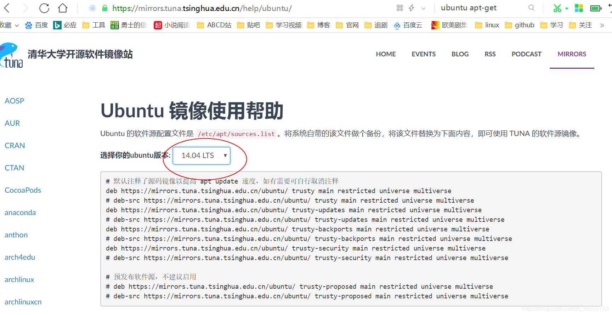Open PODCAST nav item
Image resolution: width=612 pixels, height=315 pixels.
click(x=526, y=54)
